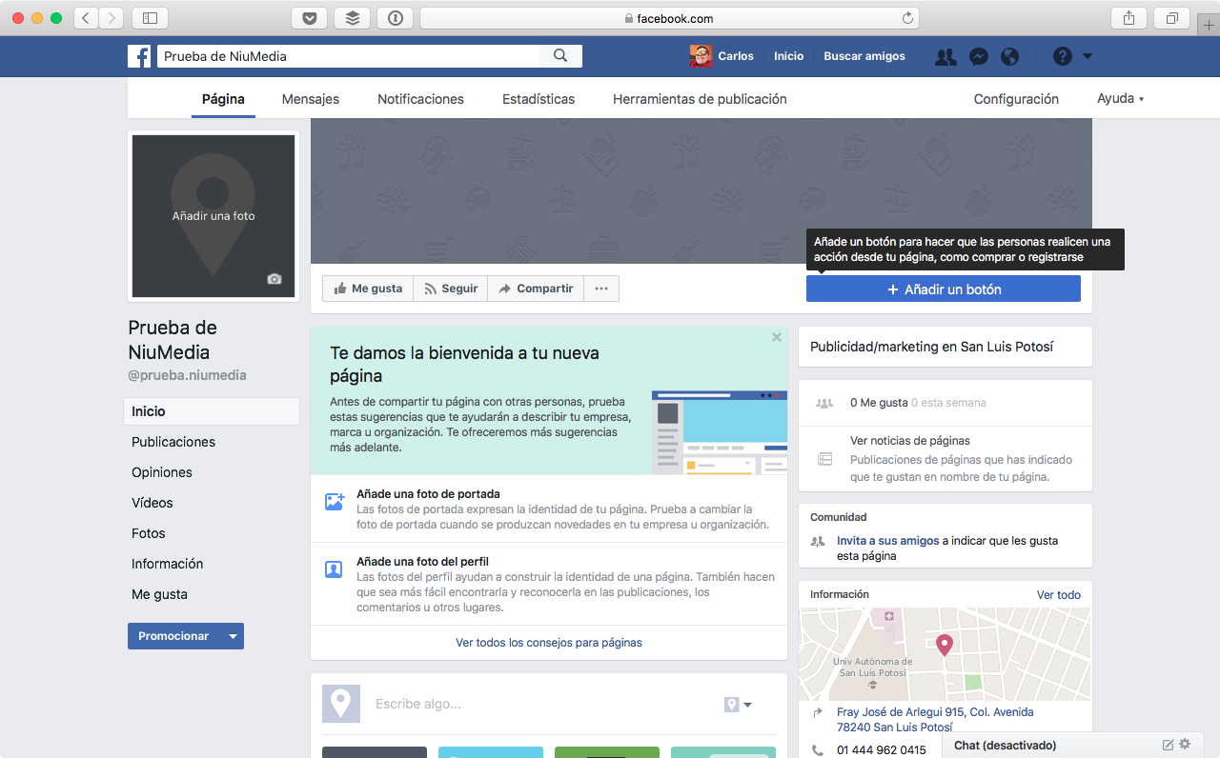Click Safari share button

1129,18
